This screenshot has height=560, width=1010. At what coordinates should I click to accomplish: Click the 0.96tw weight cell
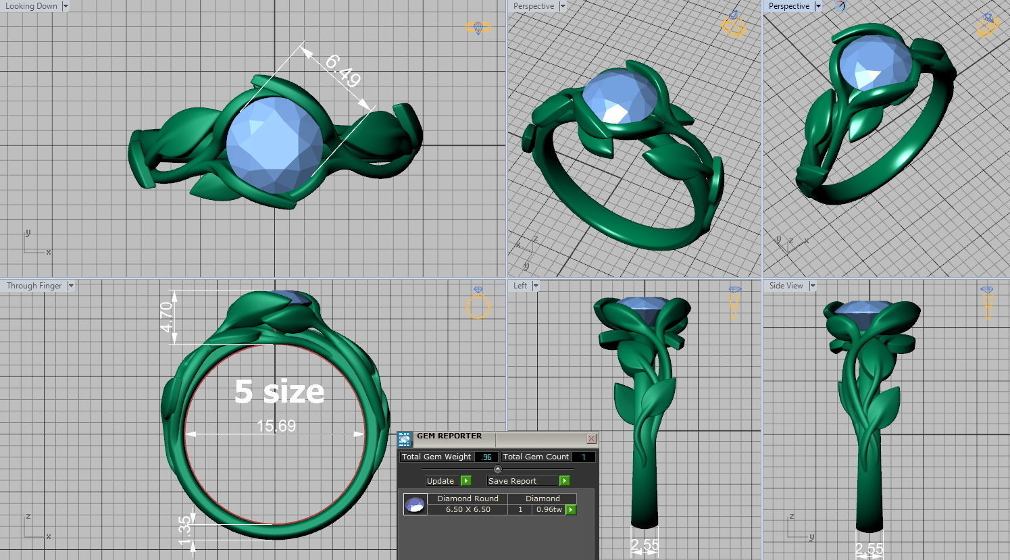[549, 509]
